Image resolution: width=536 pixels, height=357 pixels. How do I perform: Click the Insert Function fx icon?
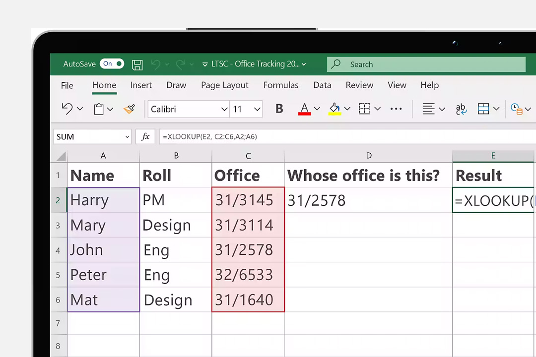145,136
